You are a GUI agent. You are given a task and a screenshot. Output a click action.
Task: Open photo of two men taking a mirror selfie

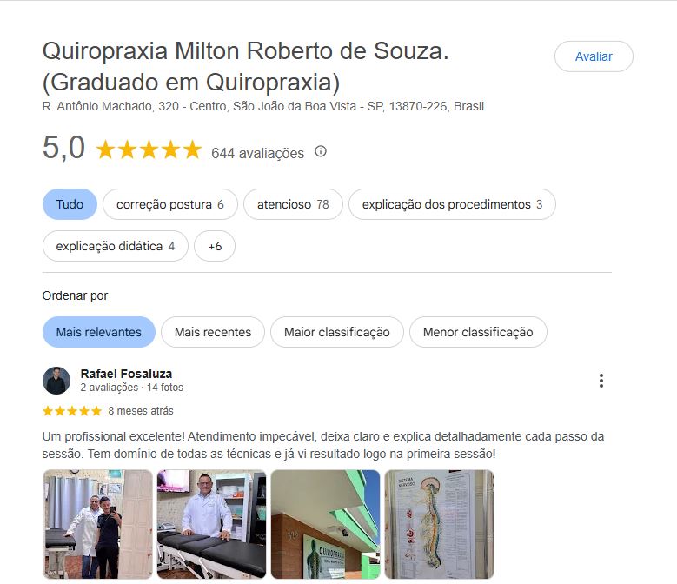(97, 524)
